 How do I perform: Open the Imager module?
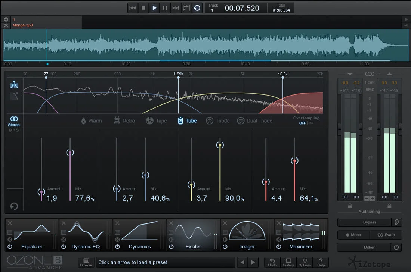247,247
